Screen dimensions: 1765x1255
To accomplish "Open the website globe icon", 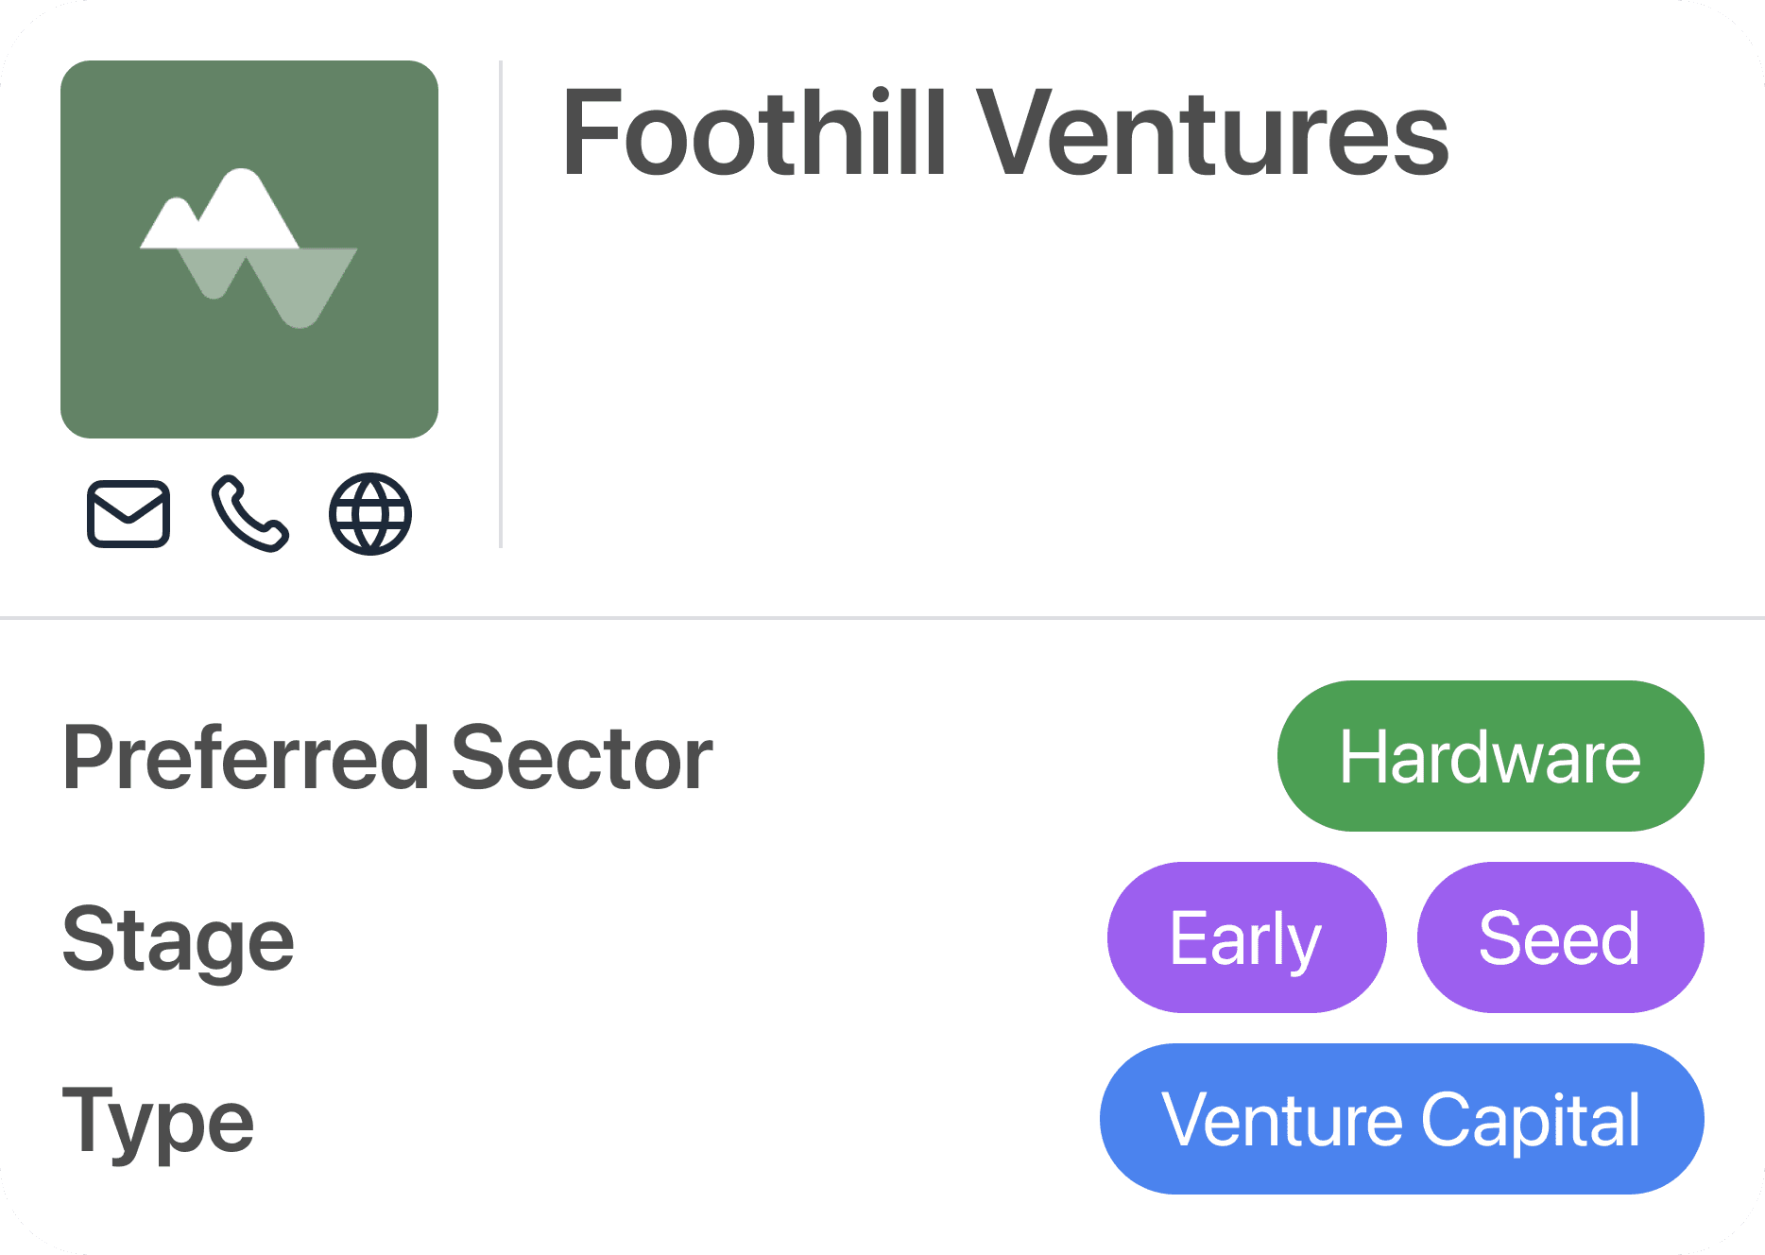I will pyautogui.click(x=370, y=514).
